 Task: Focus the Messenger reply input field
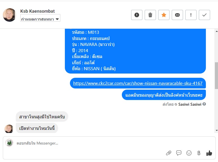tap(109, 143)
